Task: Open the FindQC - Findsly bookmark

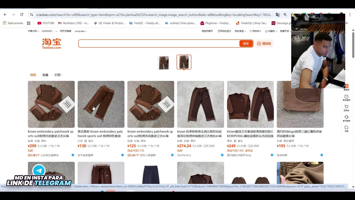Action: (x=145, y=23)
